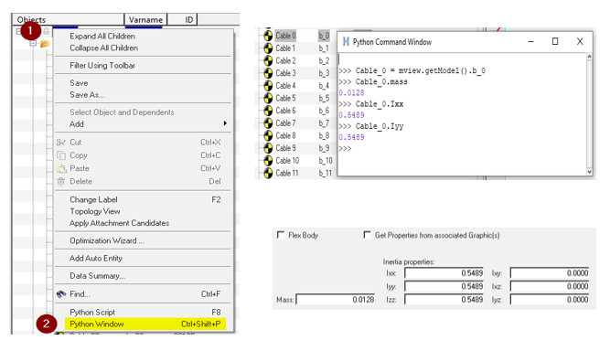Click the Objects column header
610x351 pixels.
coord(68,19)
